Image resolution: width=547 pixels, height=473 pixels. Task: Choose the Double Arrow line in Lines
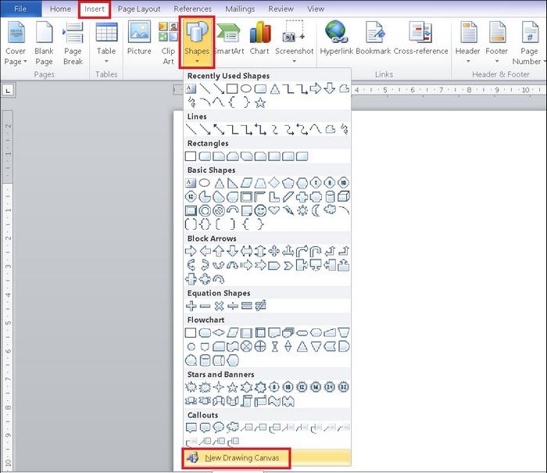(x=219, y=130)
